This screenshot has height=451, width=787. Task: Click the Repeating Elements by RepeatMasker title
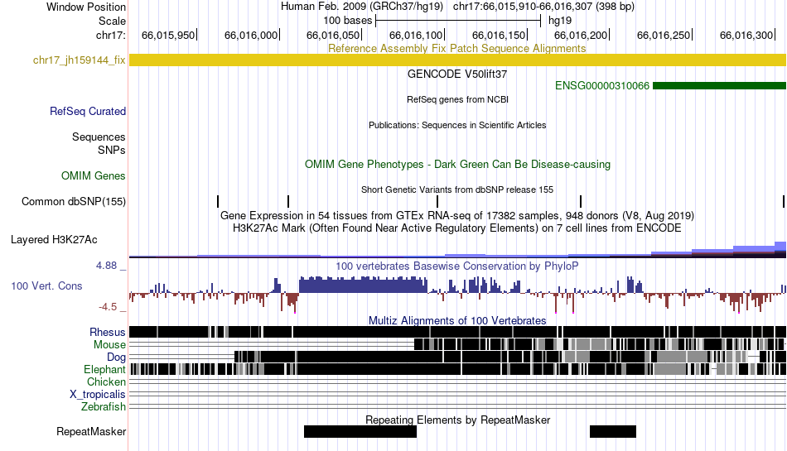[457, 420]
